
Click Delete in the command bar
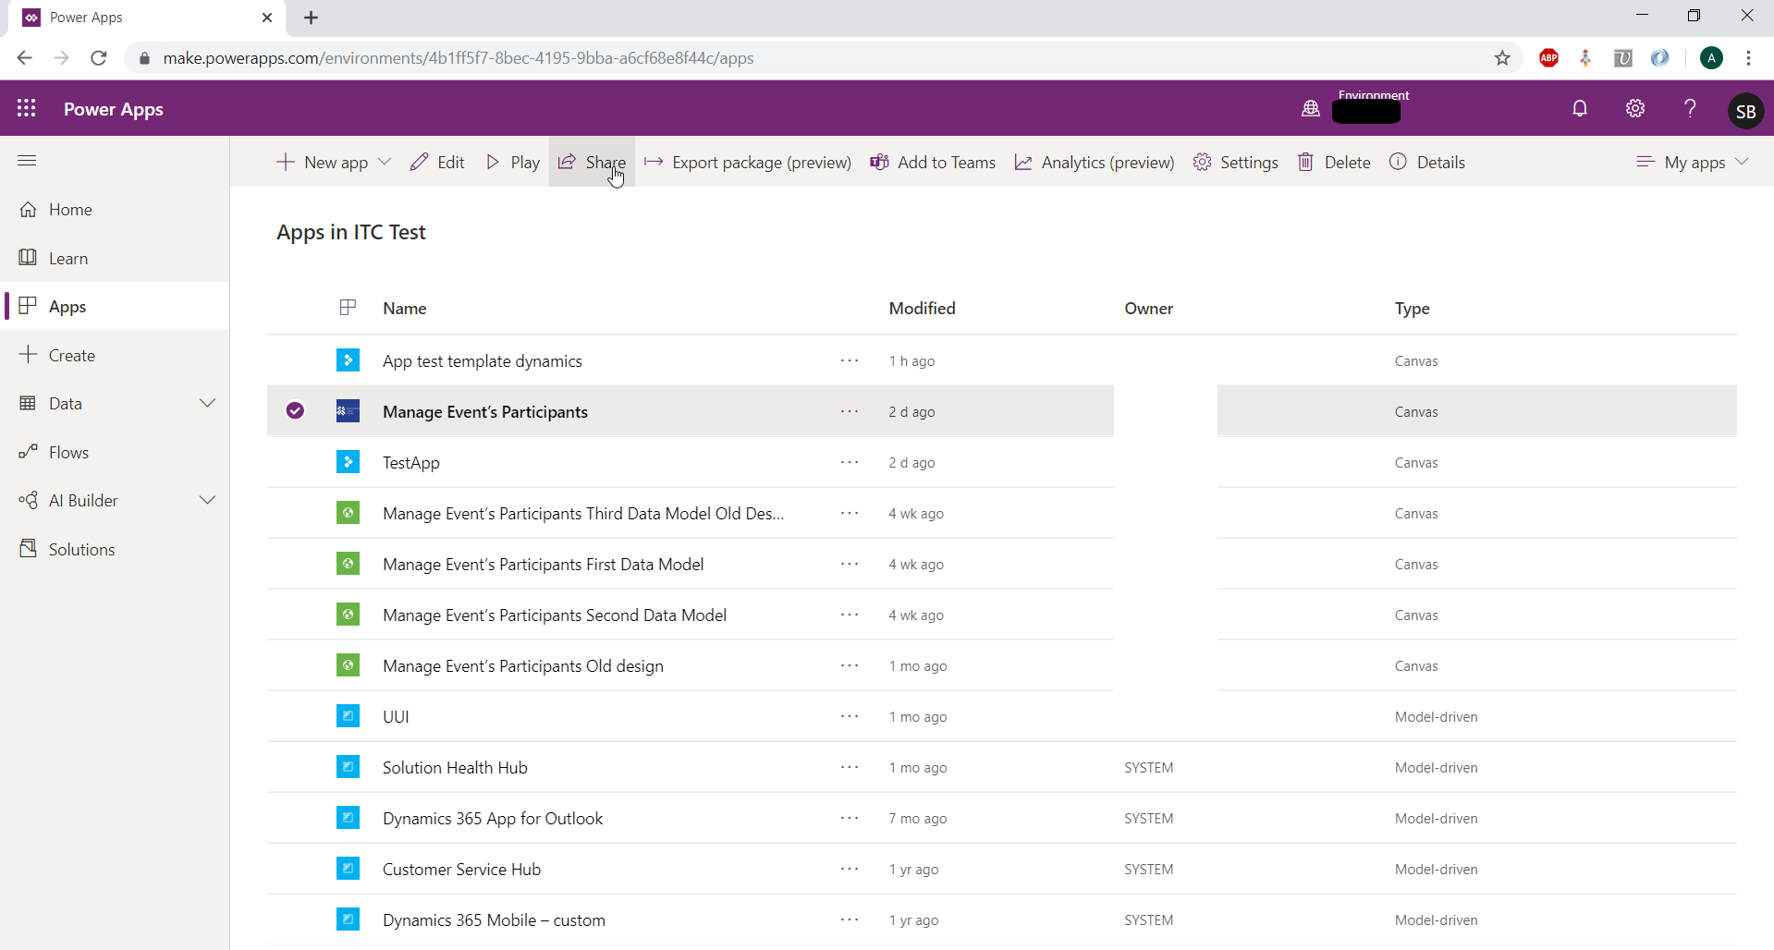[1335, 162]
